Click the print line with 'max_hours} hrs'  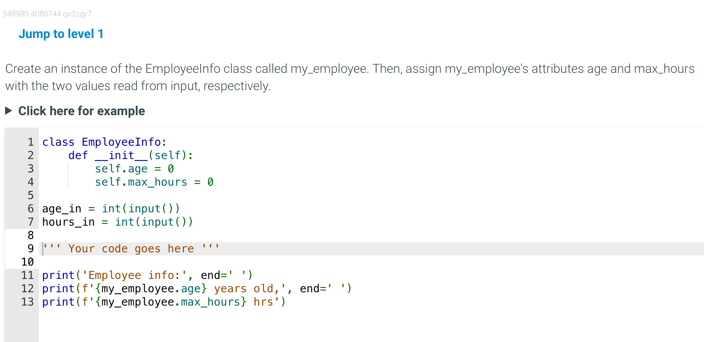pyautogui.click(x=164, y=302)
